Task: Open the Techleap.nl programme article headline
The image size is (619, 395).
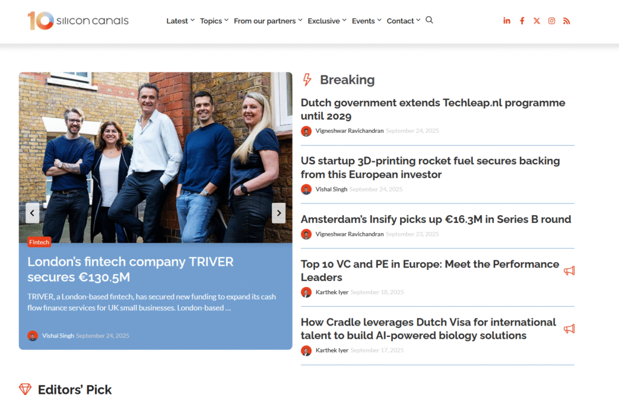Action: click(x=433, y=109)
